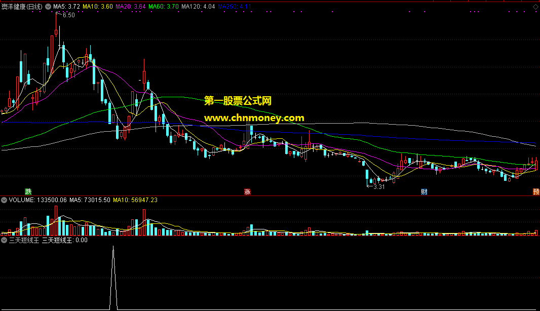Click the 6.50 high price label
Viewport: 540px width, 311px height.
click(68, 15)
